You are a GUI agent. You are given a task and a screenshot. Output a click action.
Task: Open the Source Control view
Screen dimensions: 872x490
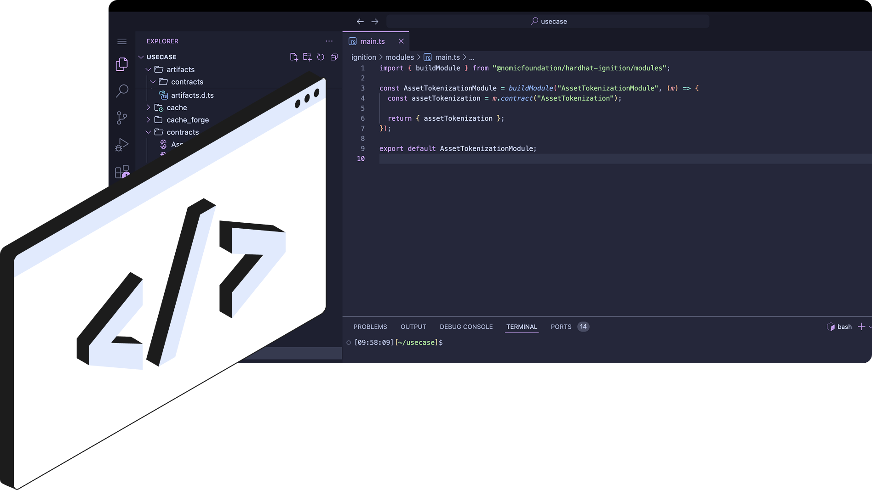pyautogui.click(x=122, y=118)
